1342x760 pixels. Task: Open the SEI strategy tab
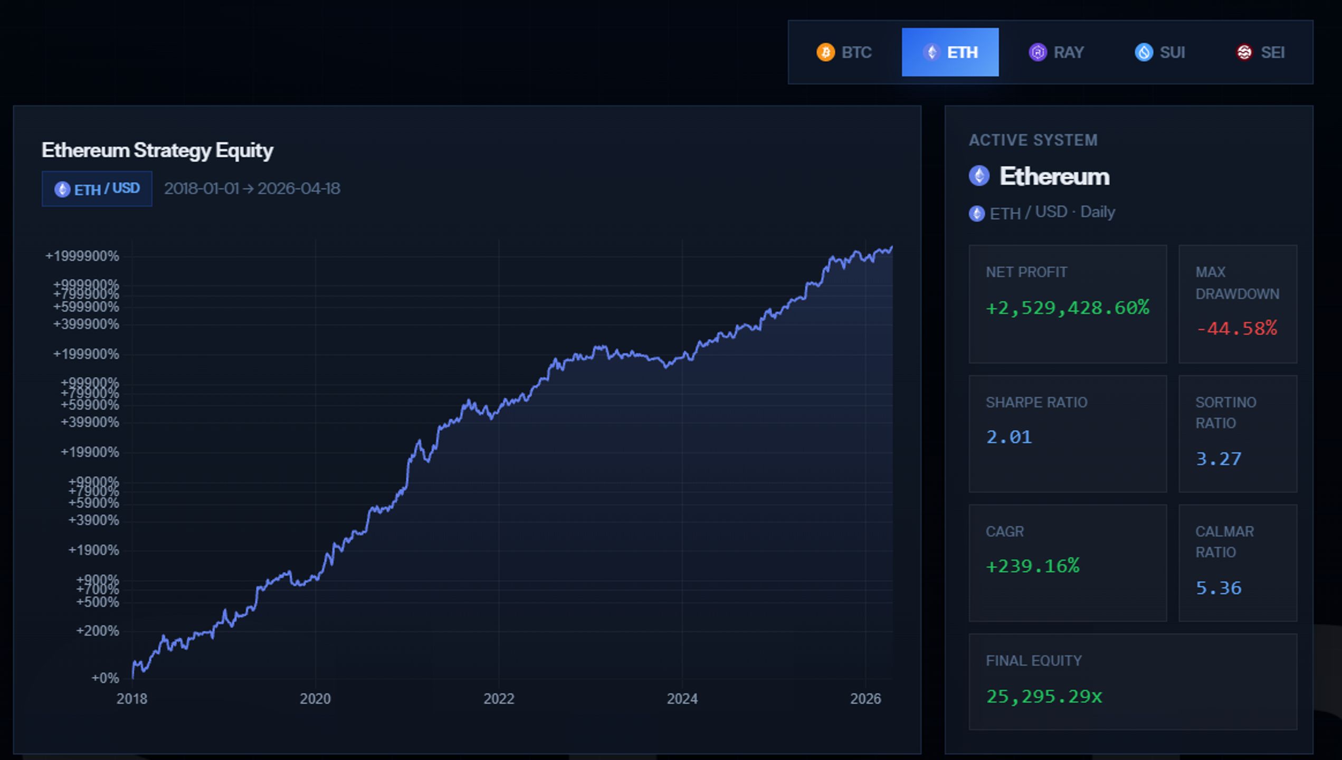[x=1260, y=52]
